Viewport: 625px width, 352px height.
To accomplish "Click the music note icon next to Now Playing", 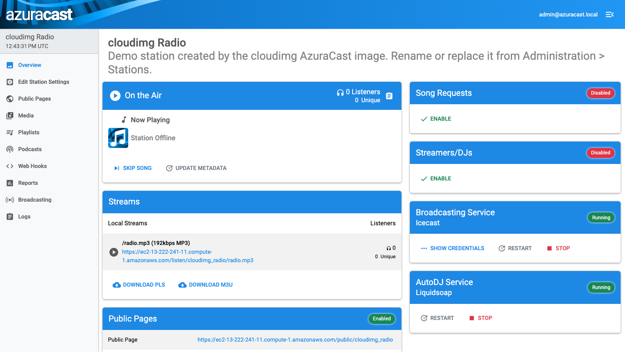I will click(124, 120).
